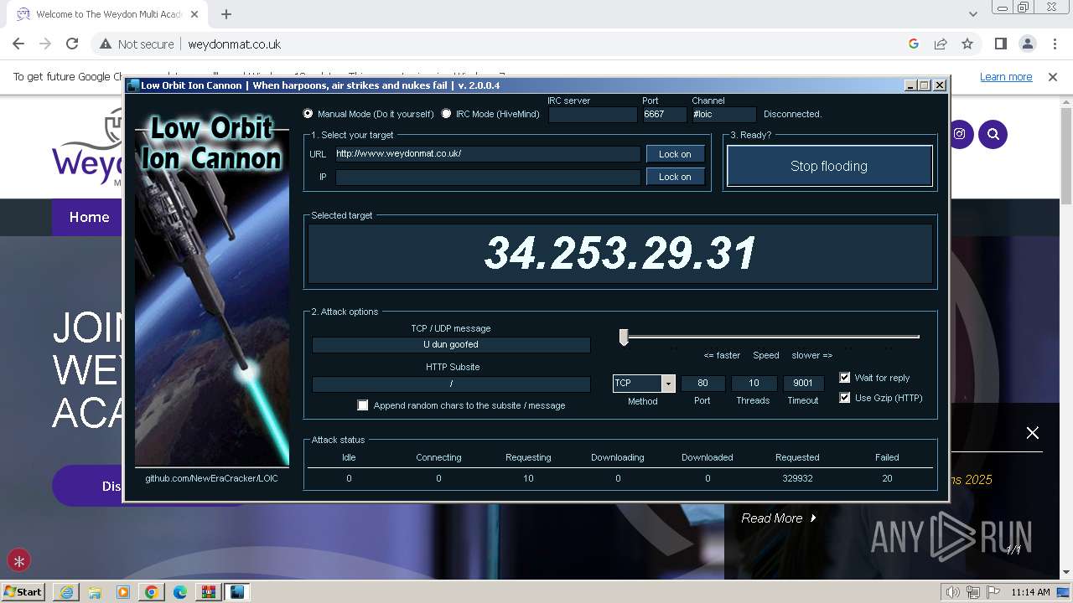Click the Not secure warning icon
The image size is (1073, 603).
[x=106, y=44]
